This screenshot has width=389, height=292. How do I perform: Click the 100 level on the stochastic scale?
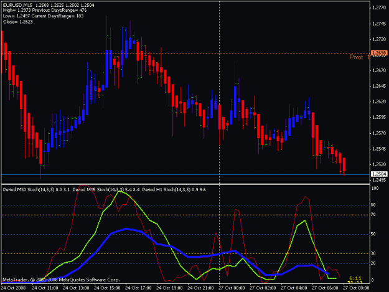coord(375,189)
